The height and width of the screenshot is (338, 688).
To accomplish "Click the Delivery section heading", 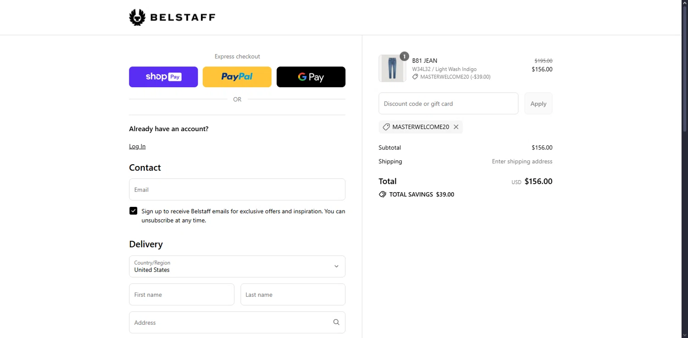I will click(x=146, y=244).
